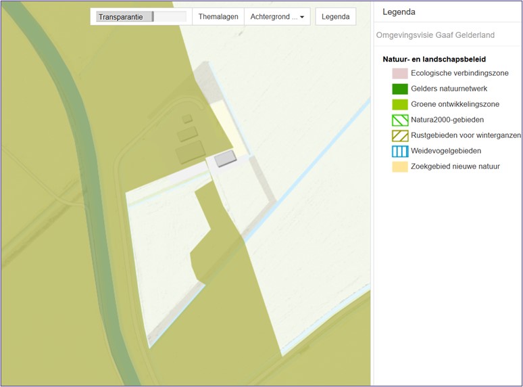Open the Themalagen layer menu
523x387 pixels.
coord(218,17)
